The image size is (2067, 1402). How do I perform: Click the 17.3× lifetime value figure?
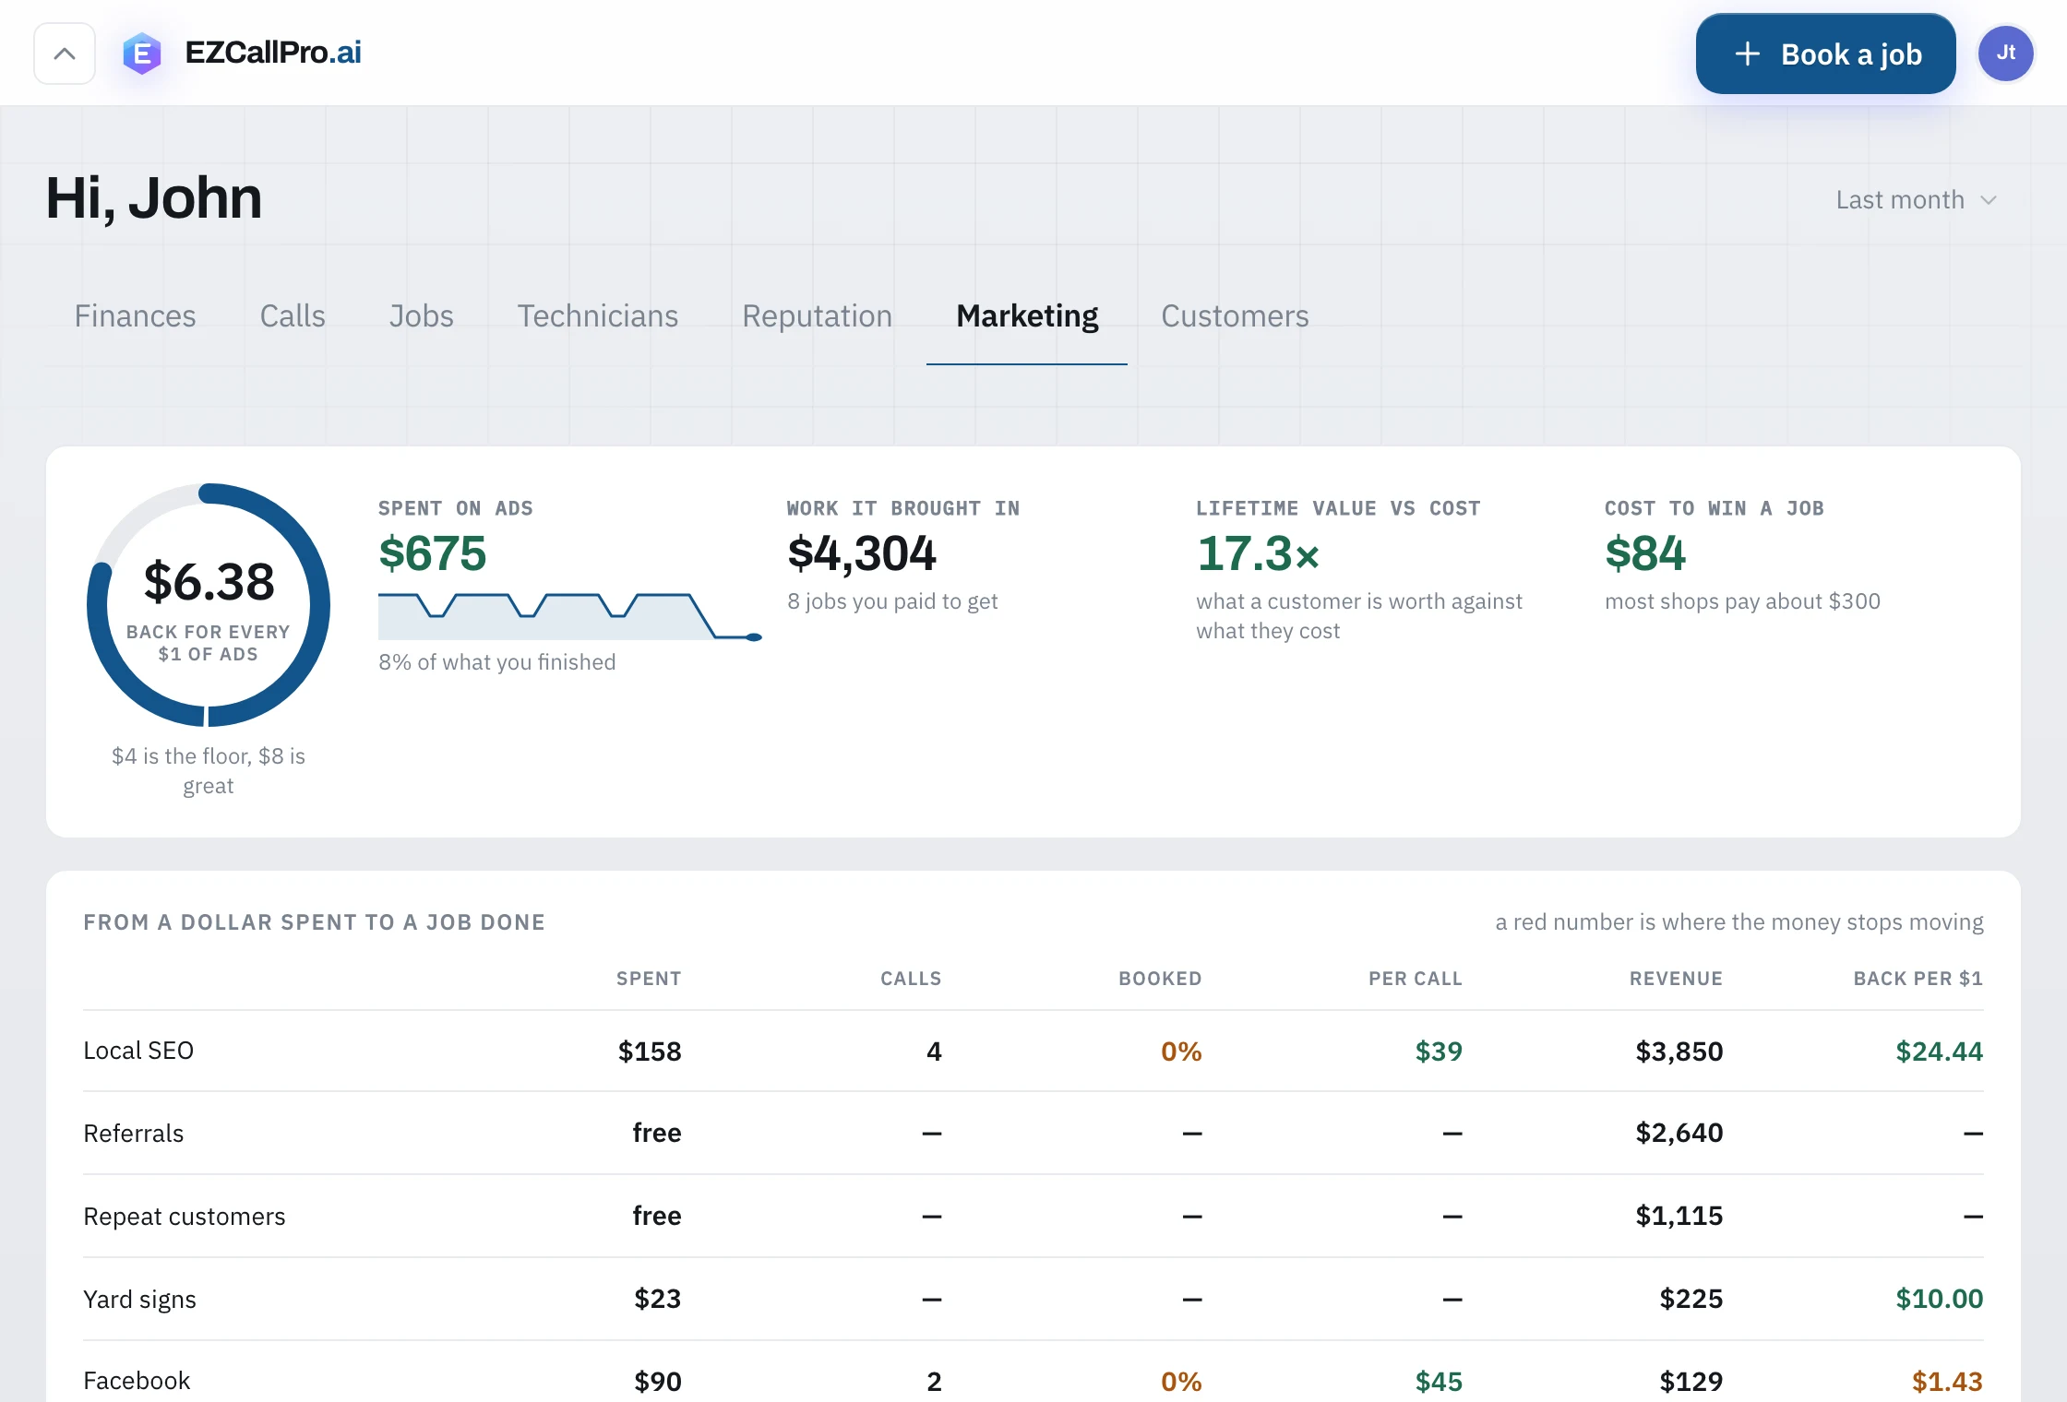(1259, 553)
